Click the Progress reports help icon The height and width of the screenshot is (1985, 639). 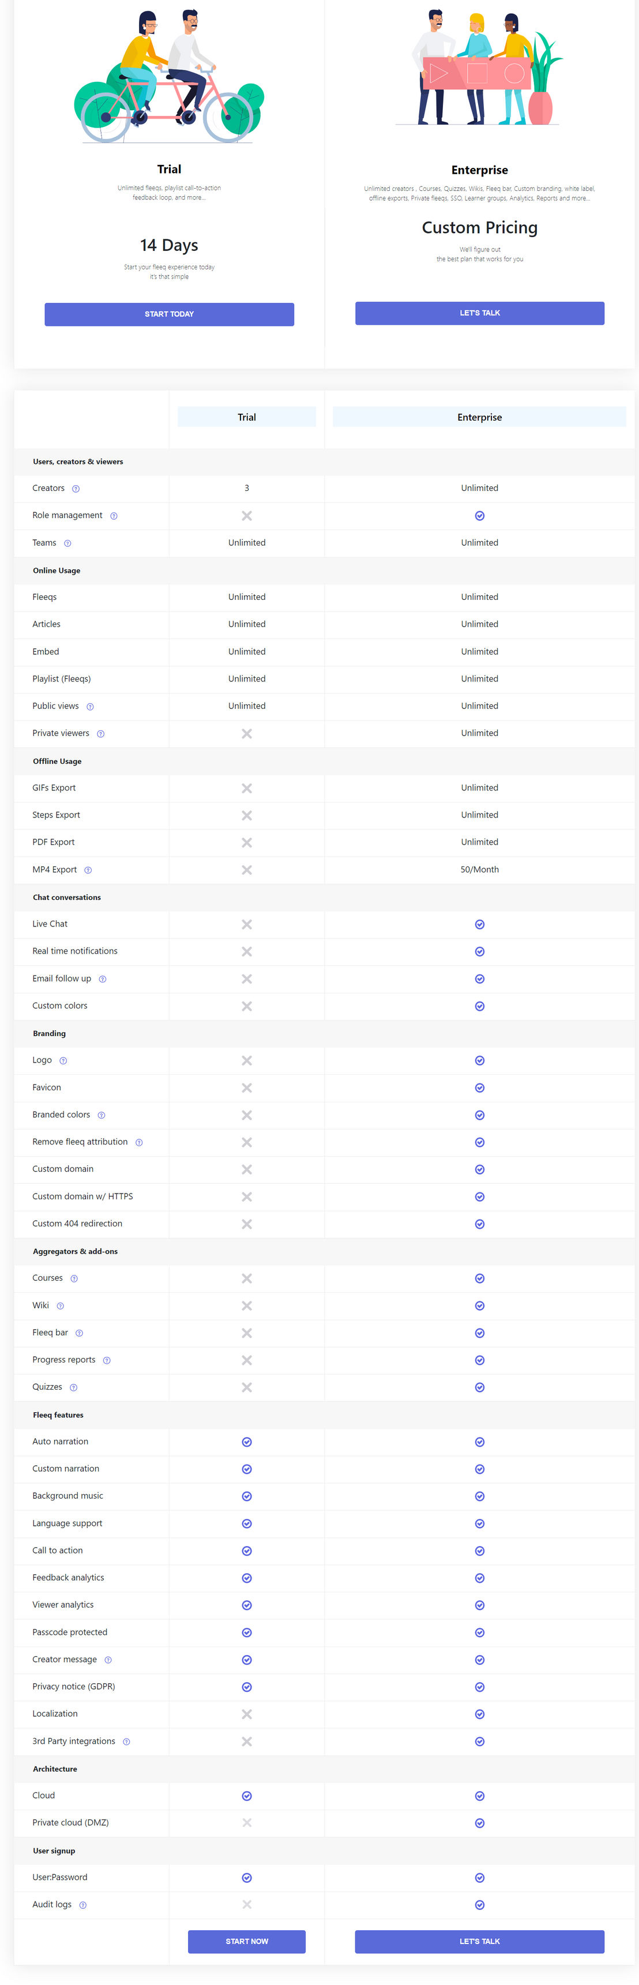(106, 1360)
